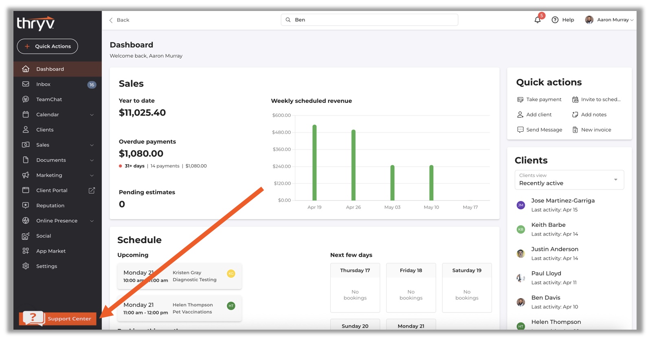Click the Quick Actions button
The height and width of the screenshot is (339, 650).
pos(47,46)
